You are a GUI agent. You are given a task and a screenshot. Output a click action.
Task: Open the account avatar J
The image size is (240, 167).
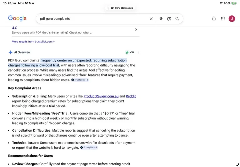pos(232,19)
